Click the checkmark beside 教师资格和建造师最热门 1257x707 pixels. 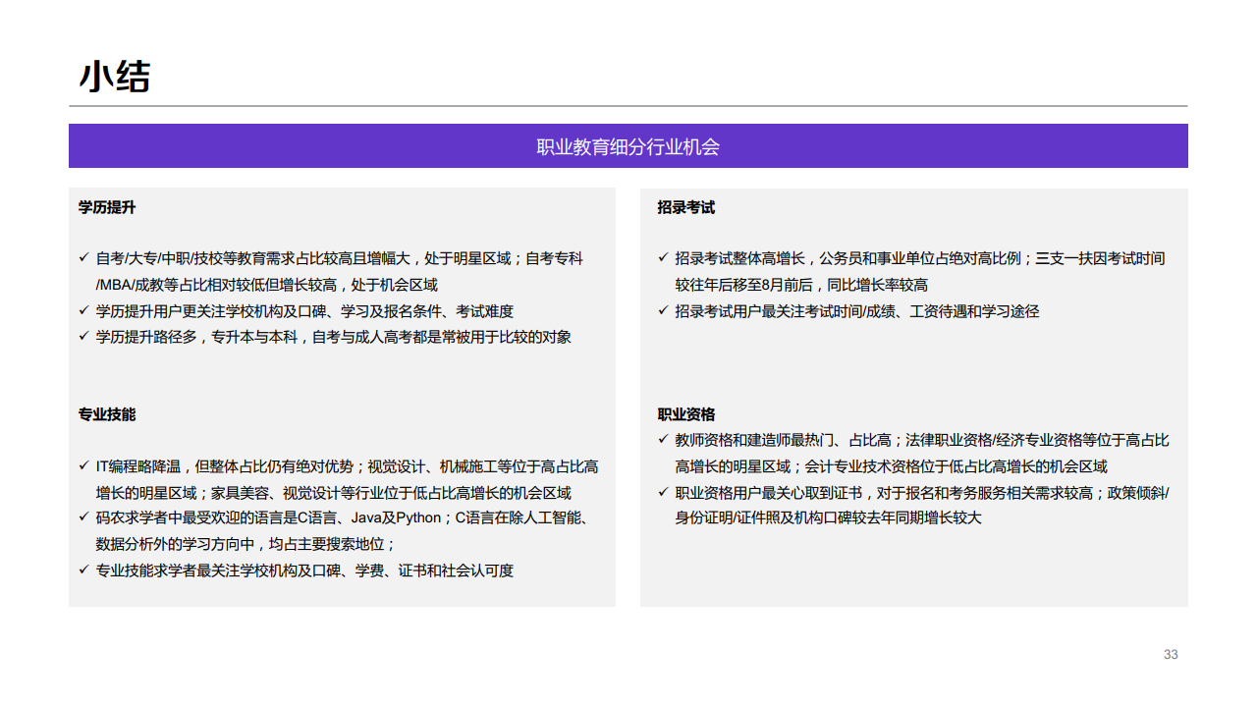662,439
